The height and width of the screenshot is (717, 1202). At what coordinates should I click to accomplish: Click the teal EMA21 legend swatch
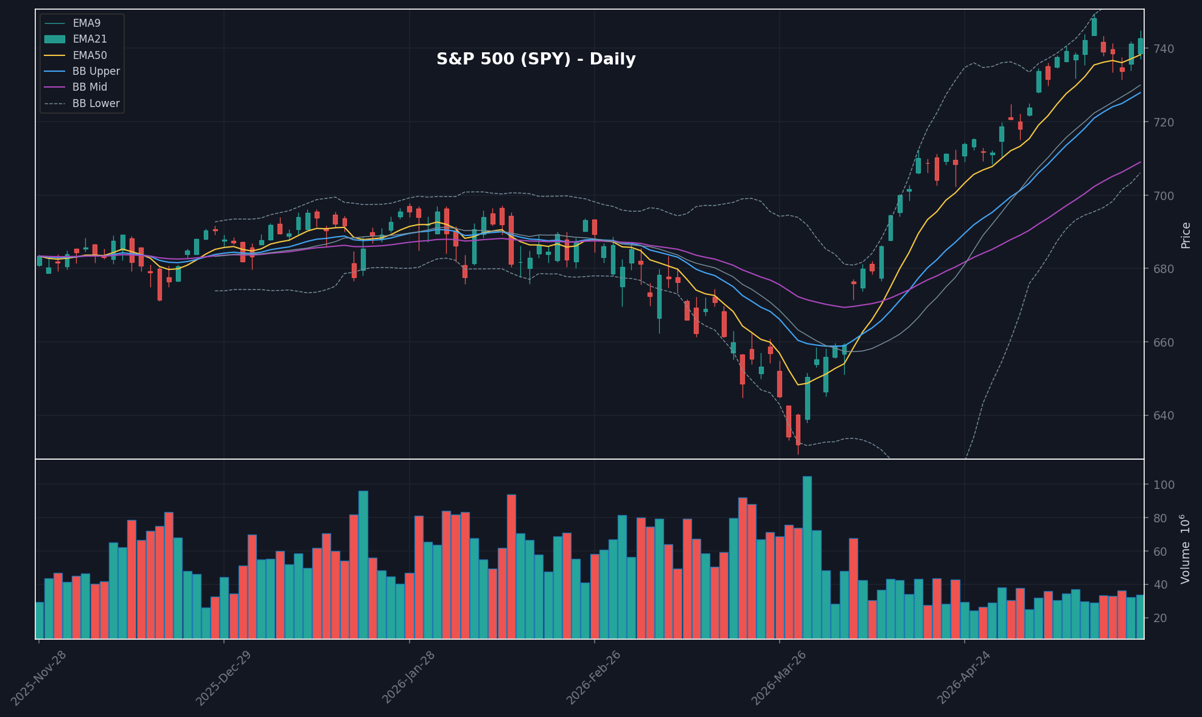click(x=55, y=39)
